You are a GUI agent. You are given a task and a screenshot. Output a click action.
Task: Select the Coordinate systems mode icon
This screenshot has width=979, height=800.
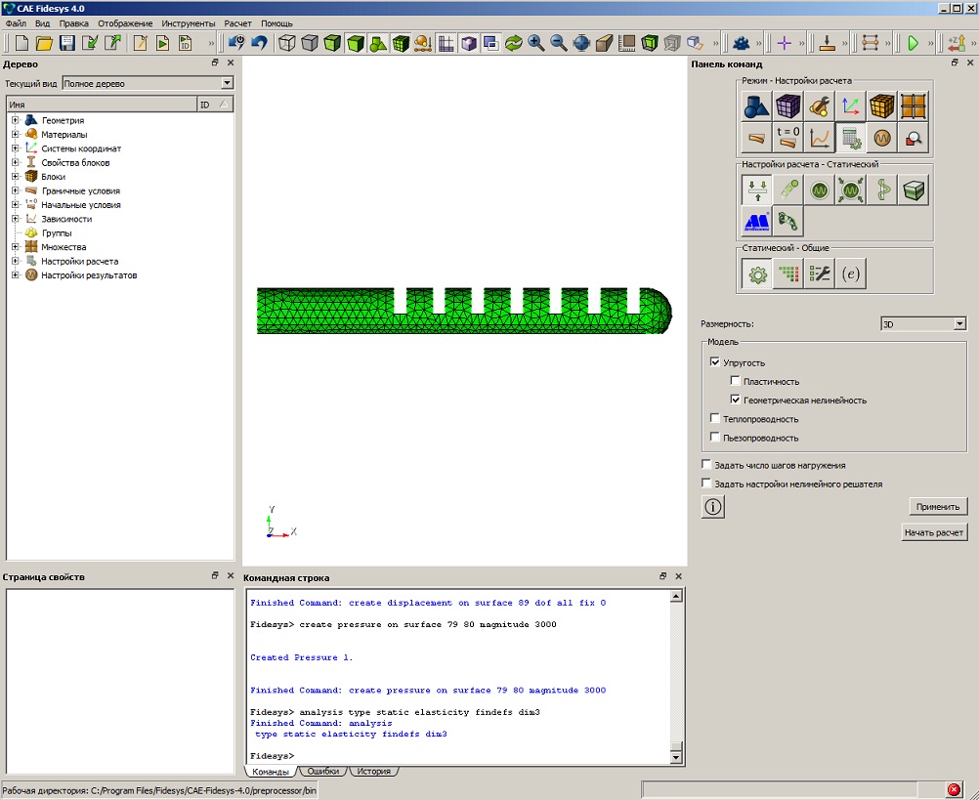click(x=850, y=106)
